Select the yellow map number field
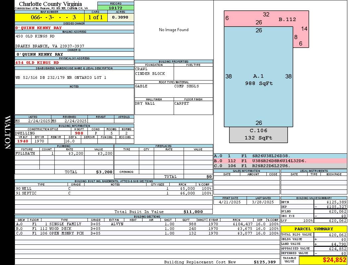The image size is (348, 265). click(x=49, y=17)
